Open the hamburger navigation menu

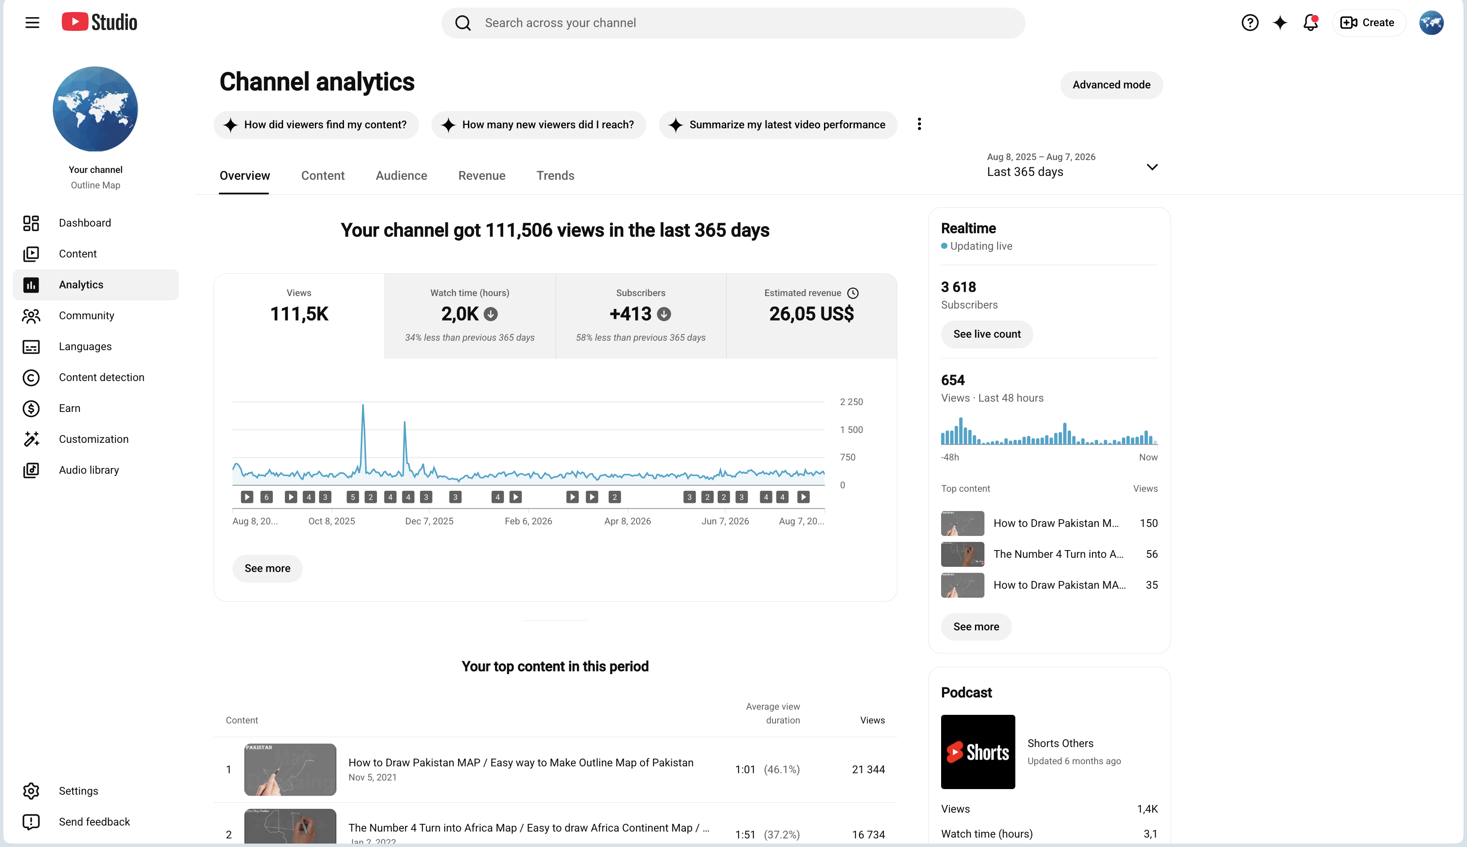33,23
